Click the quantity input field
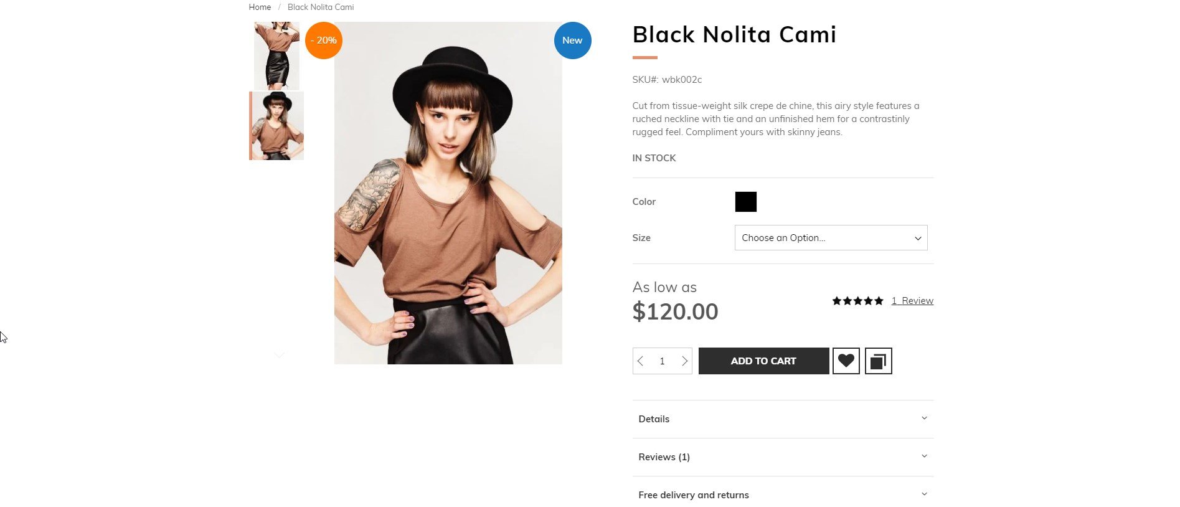This screenshot has width=1180, height=507. [662, 361]
